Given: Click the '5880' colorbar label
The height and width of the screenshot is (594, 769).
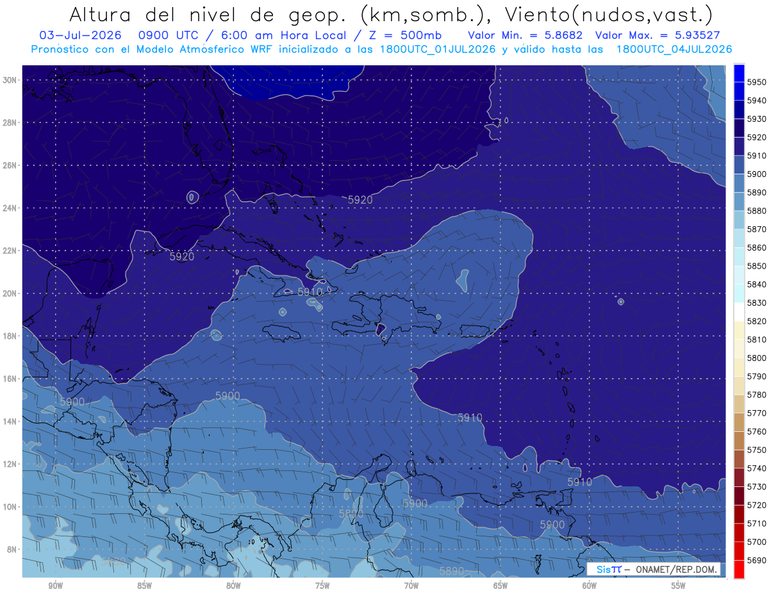Looking at the screenshot, I should pos(756,211).
